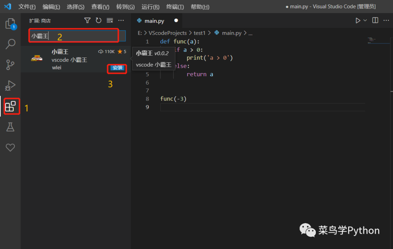Open the heart icon view in activity bar
393x249 pixels.
[10, 148]
